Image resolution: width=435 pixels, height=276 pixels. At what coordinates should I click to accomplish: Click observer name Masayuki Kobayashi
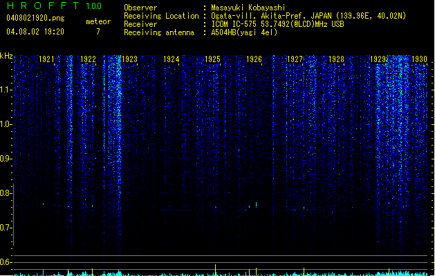coord(248,8)
